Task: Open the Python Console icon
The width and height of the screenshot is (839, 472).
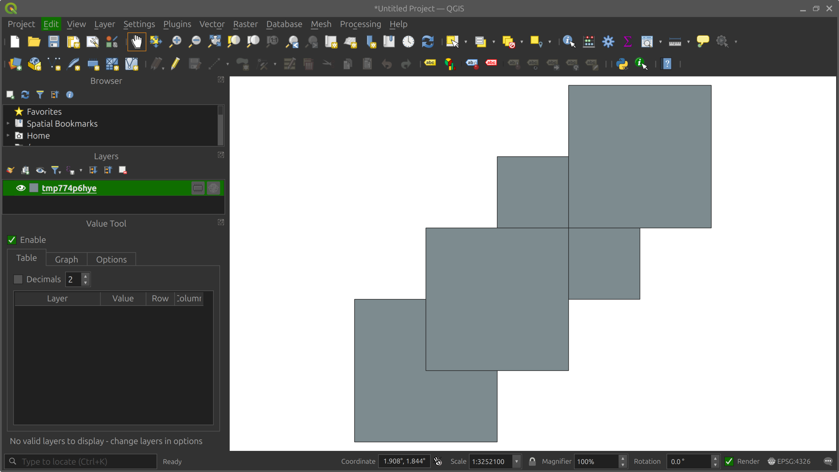Action: coord(622,64)
